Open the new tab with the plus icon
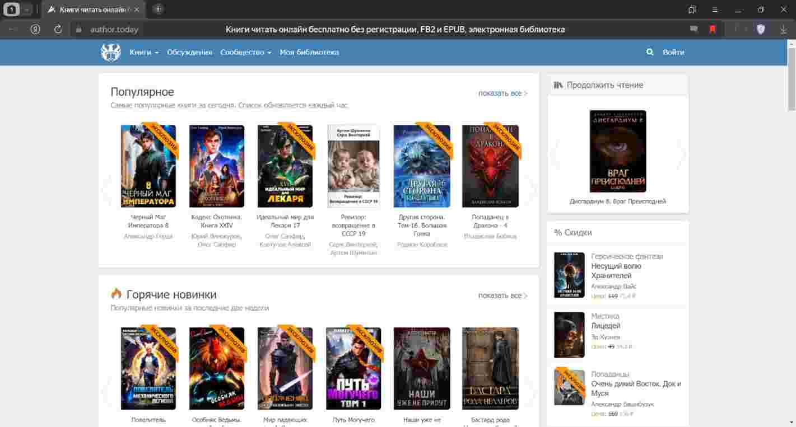The width and height of the screenshot is (796, 427). (x=158, y=9)
